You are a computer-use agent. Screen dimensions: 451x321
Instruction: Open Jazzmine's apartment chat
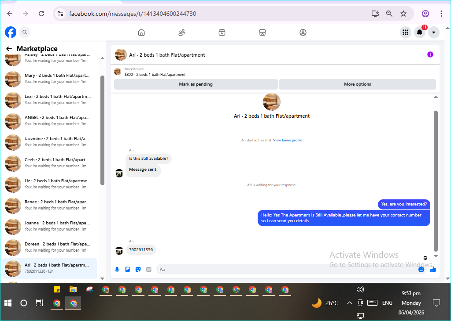click(49, 142)
